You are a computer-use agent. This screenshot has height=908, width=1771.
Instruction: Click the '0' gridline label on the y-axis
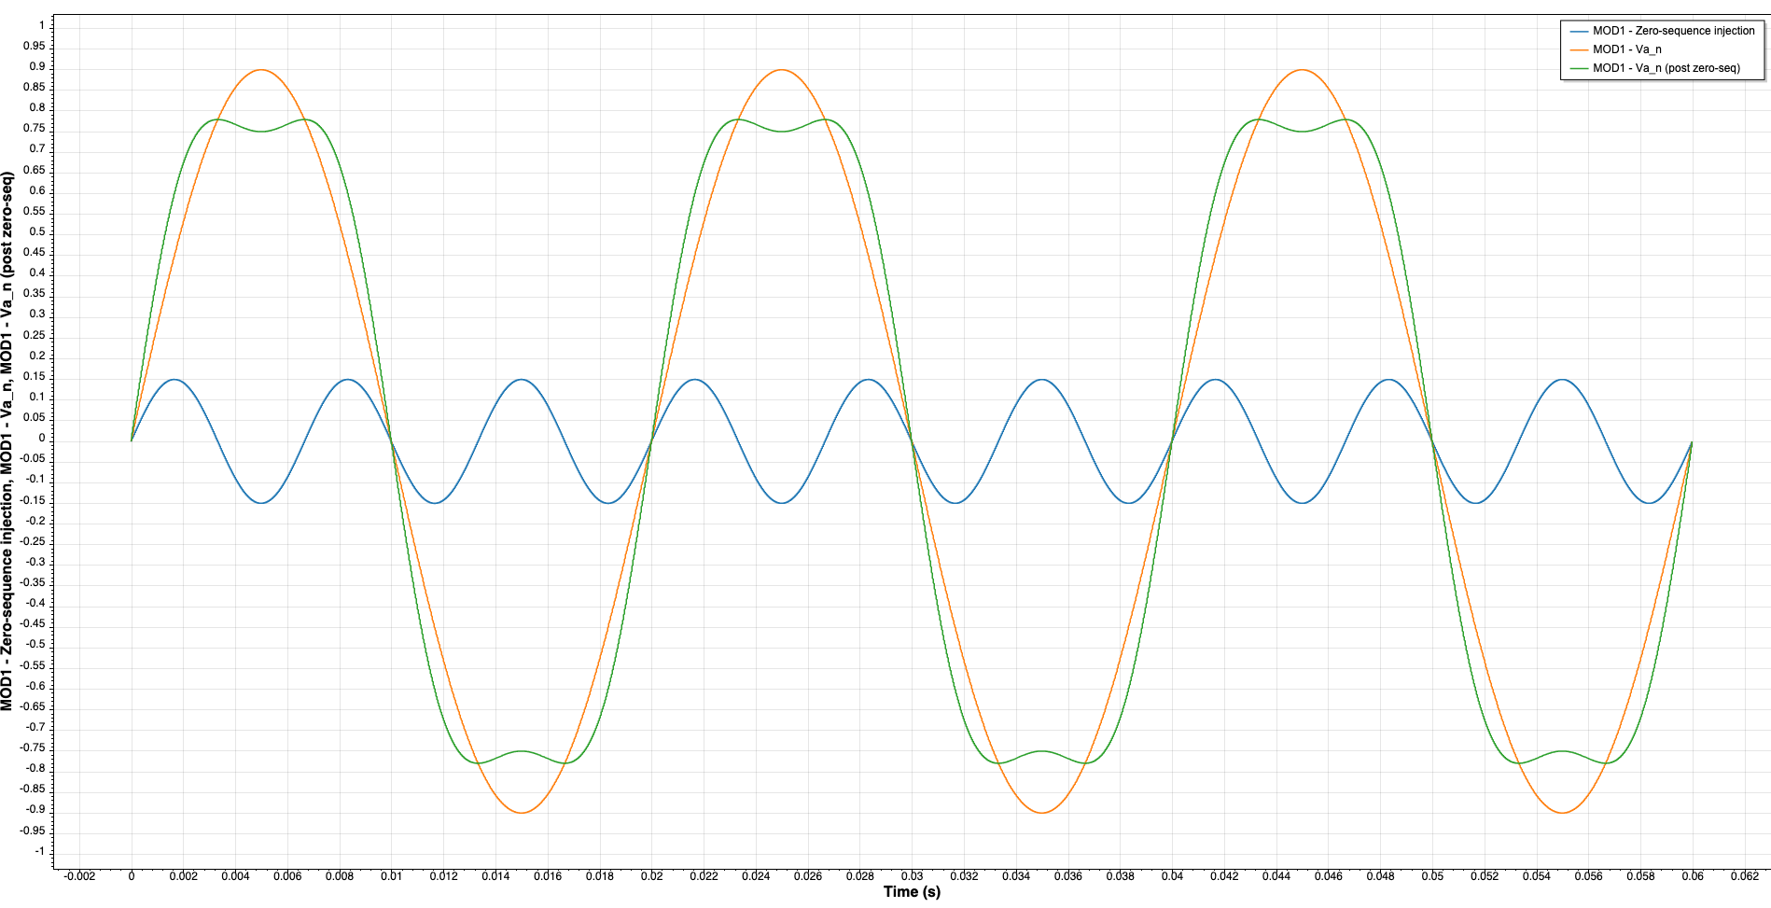coord(42,440)
